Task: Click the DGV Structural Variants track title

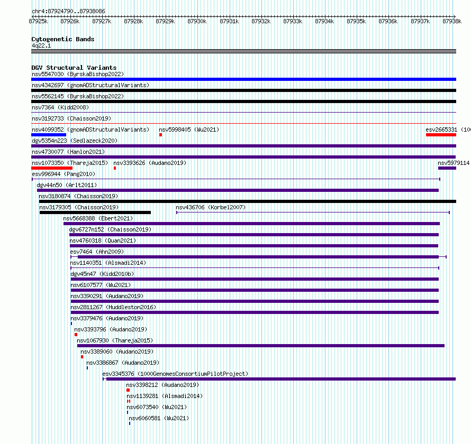Action: click(x=74, y=68)
